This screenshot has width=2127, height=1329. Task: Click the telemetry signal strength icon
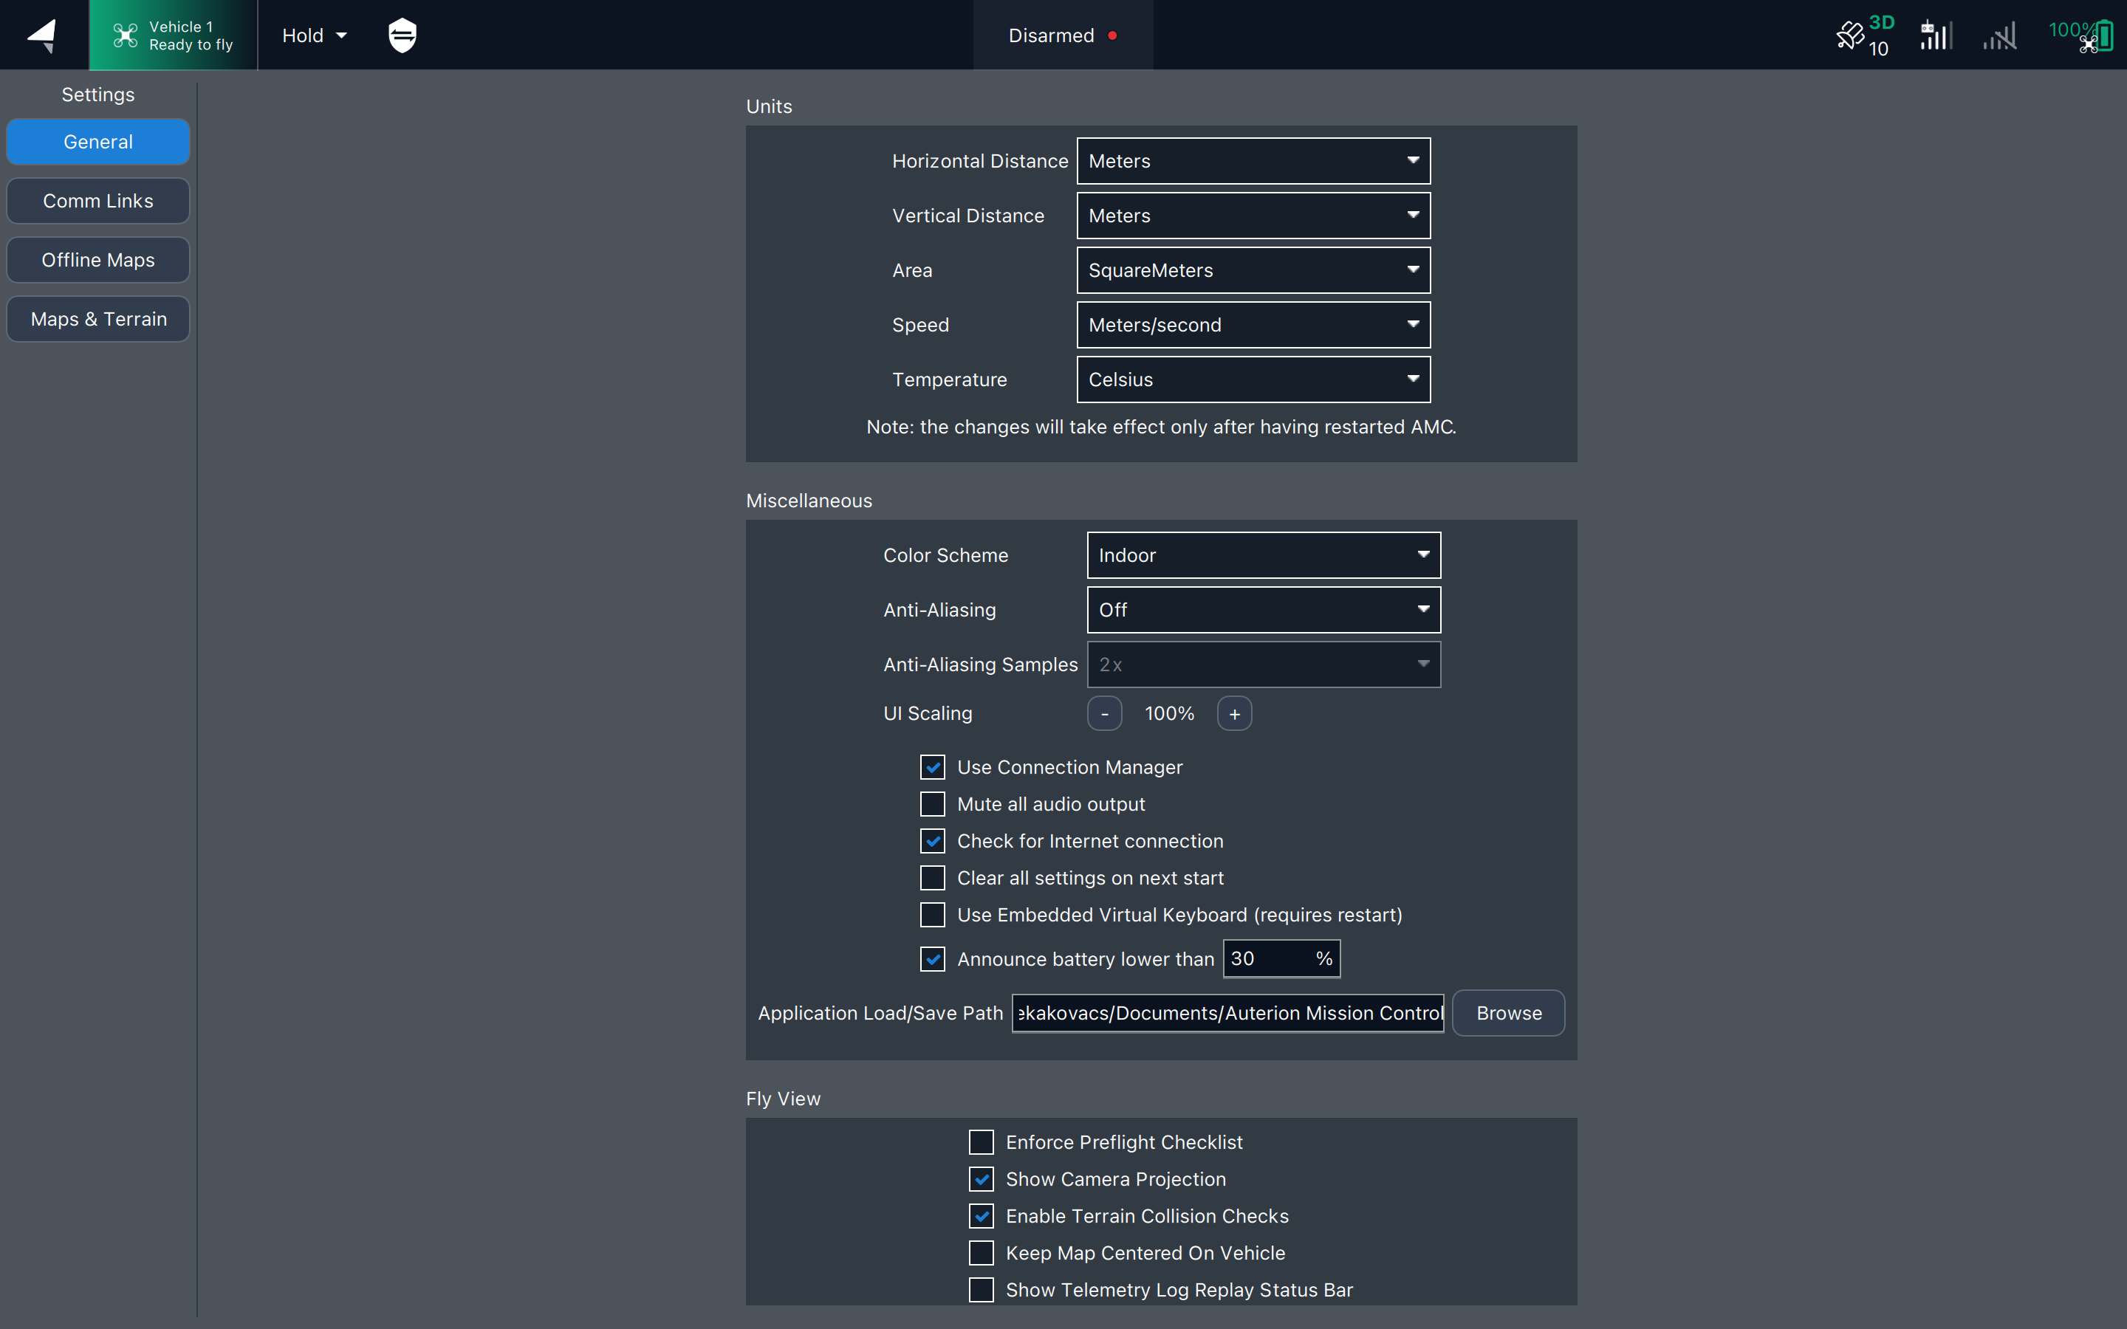(x=1936, y=35)
